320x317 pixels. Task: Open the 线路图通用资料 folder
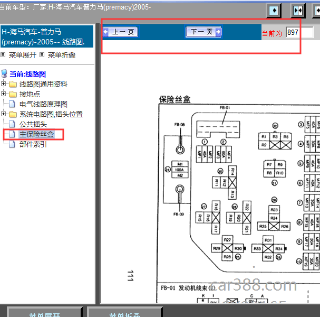(43, 84)
